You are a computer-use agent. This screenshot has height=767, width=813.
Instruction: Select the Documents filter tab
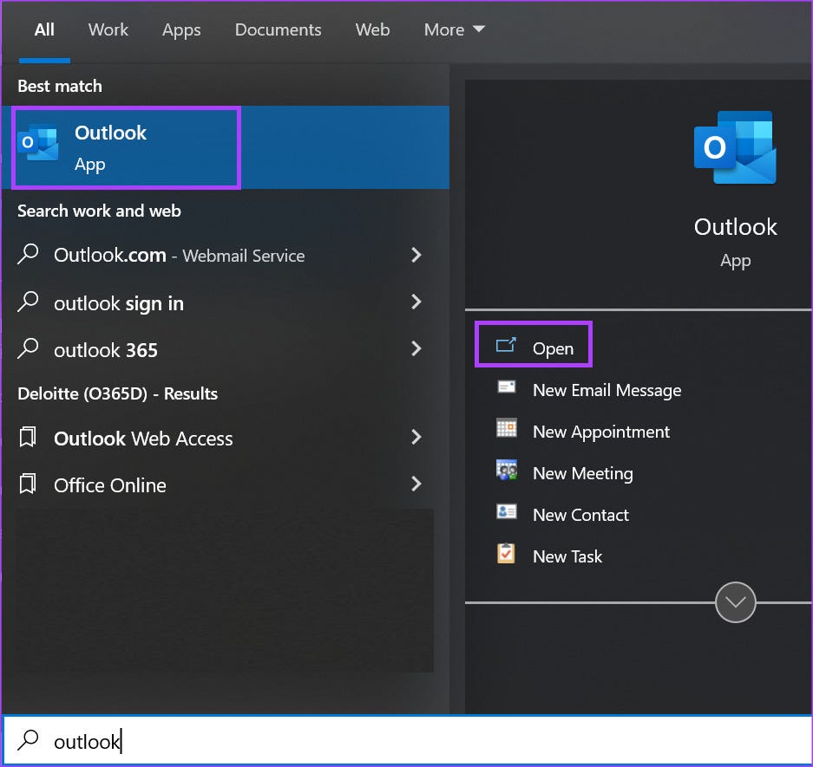(x=278, y=29)
